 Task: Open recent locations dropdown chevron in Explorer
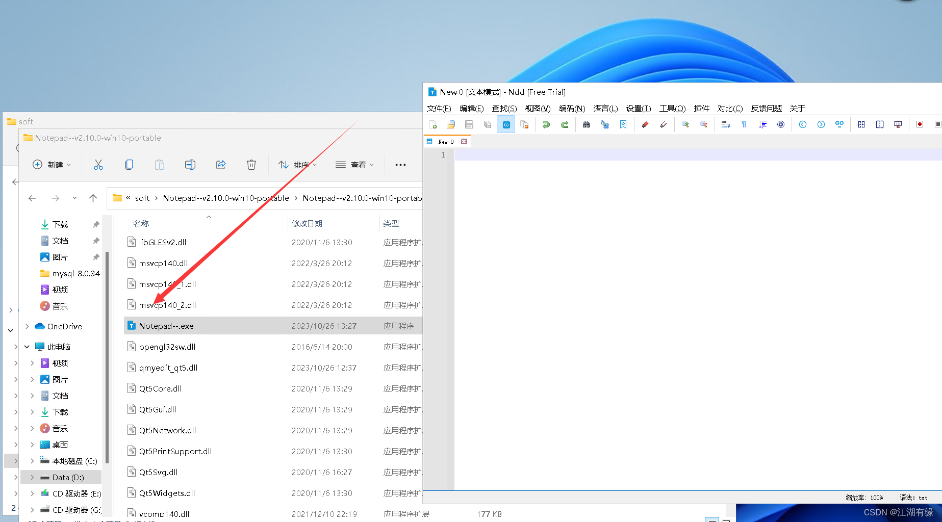click(x=74, y=198)
